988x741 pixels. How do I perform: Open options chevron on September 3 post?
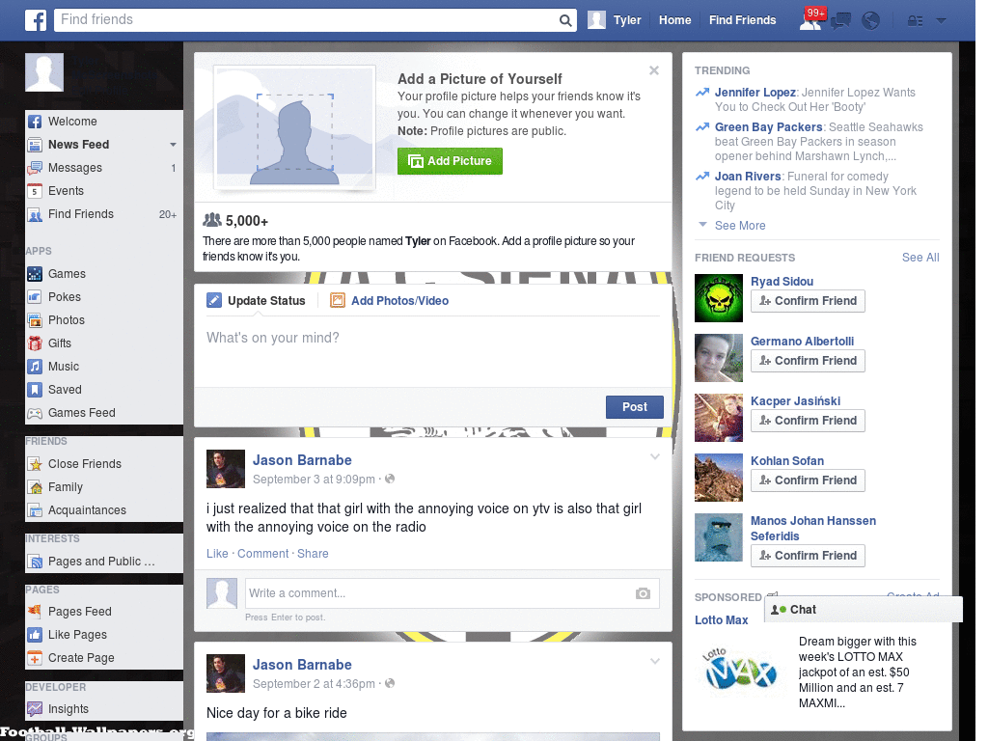tap(655, 456)
